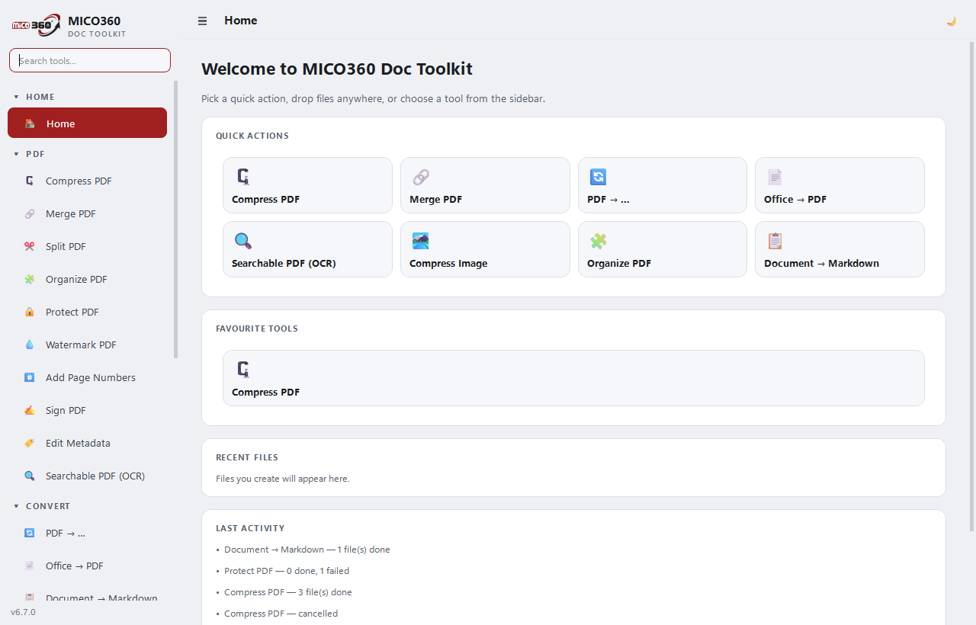Collapse the PDF sidebar section
The height and width of the screenshot is (625, 976).
pyautogui.click(x=16, y=154)
